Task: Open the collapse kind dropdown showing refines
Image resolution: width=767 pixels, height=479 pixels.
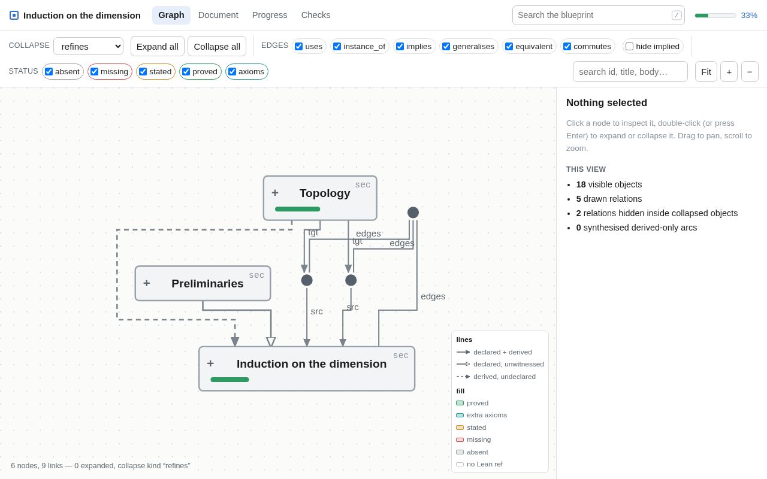Action: (88, 46)
